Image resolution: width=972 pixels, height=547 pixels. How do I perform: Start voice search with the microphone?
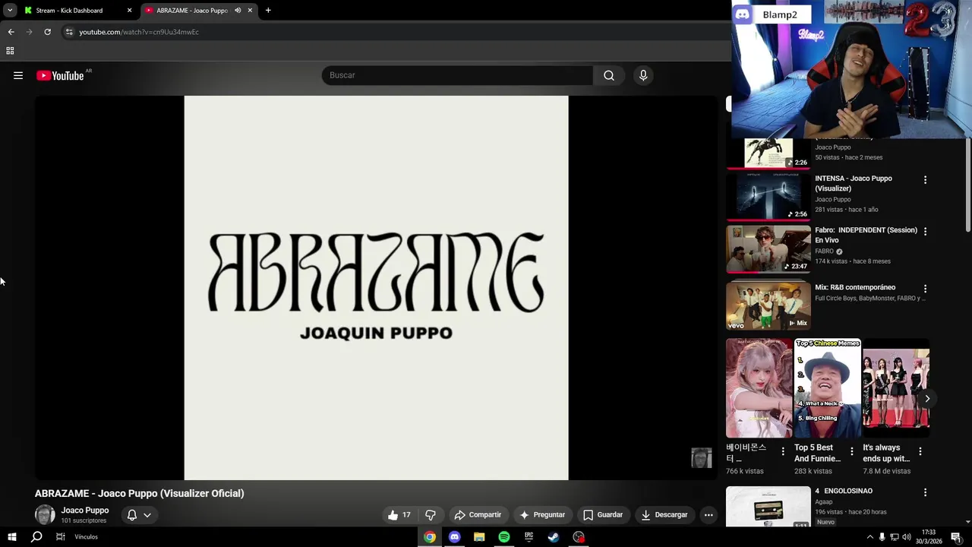(643, 75)
